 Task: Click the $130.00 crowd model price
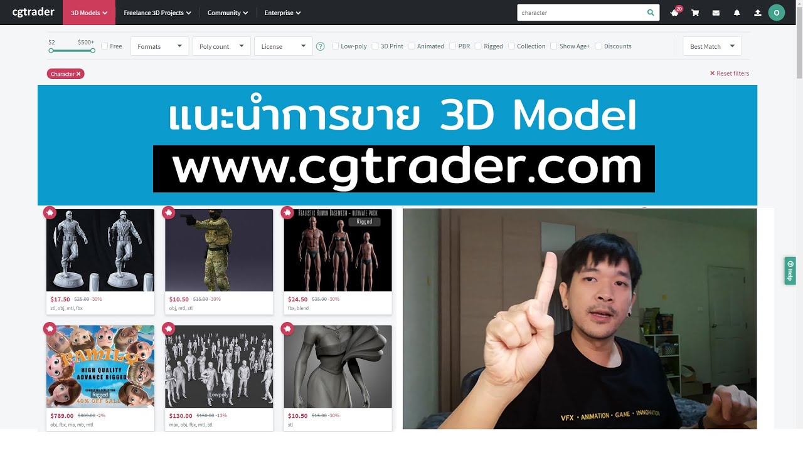pyautogui.click(x=181, y=416)
